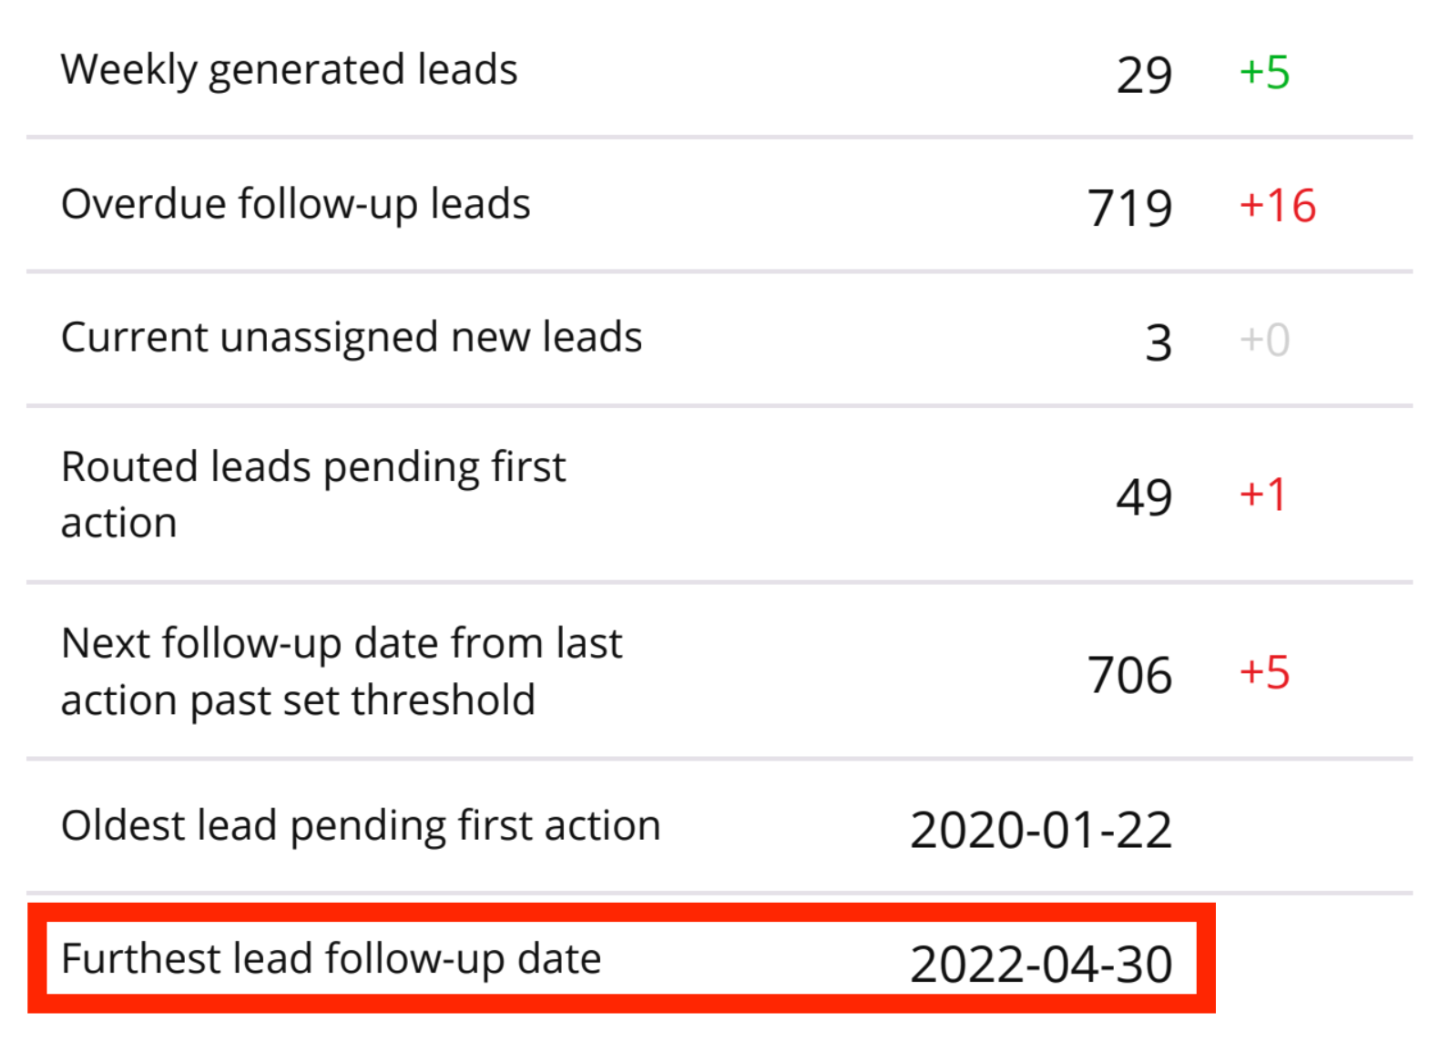Click the Weekly generated leads label
This screenshot has width=1439, height=1042.
(x=289, y=70)
